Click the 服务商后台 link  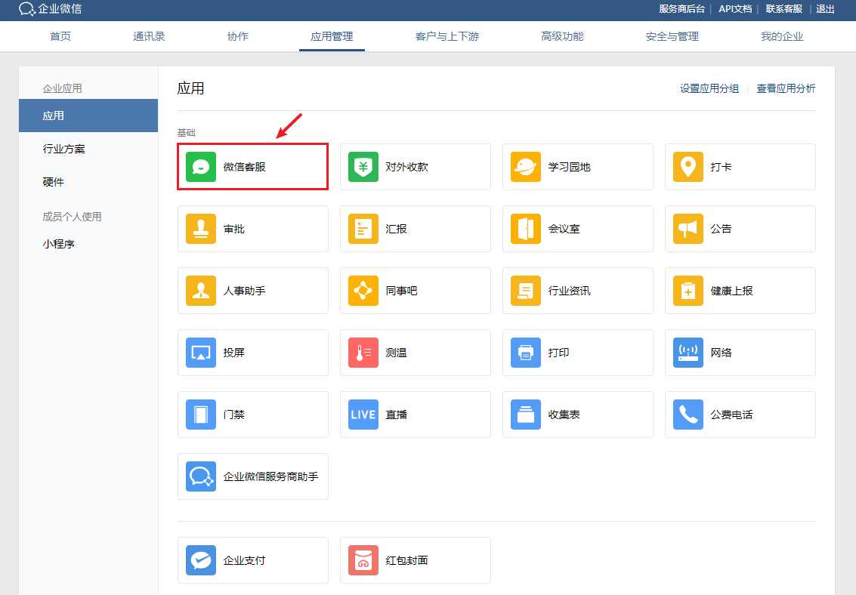pyautogui.click(x=681, y=9)
